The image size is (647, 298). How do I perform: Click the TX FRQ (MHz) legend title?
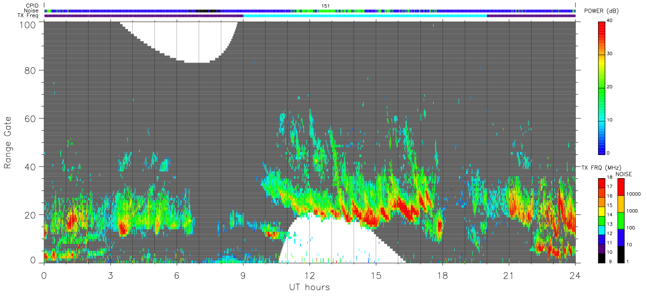[600, 167]
